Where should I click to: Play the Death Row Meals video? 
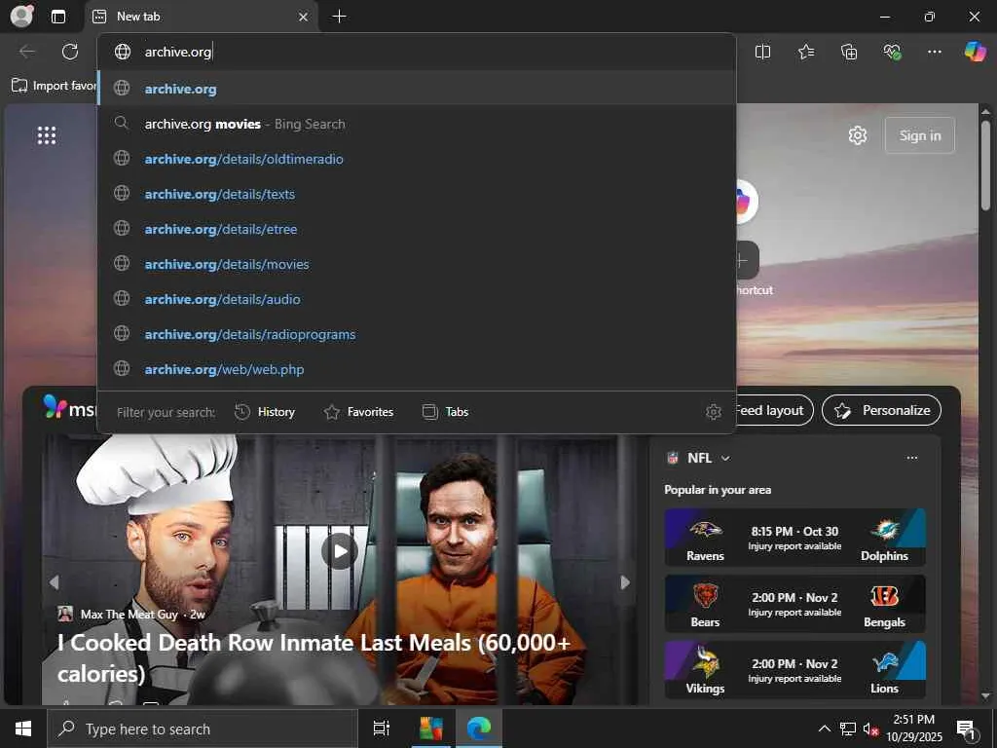(340, 551)
